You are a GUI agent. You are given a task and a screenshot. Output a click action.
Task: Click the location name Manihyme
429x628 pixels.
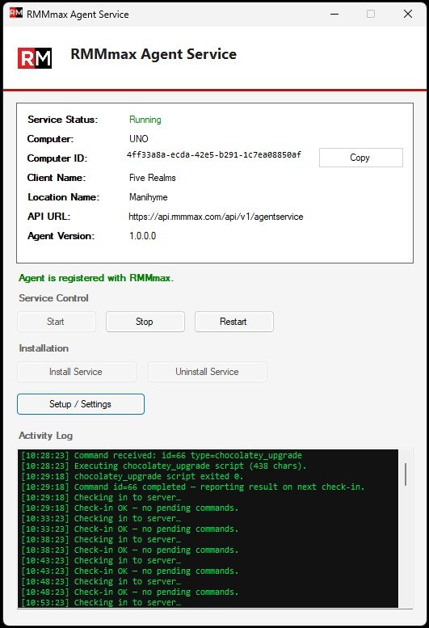coord(149,197)
